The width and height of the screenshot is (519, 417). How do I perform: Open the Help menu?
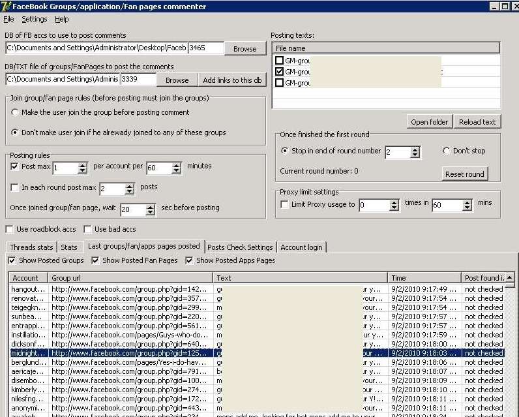point(61,19)
